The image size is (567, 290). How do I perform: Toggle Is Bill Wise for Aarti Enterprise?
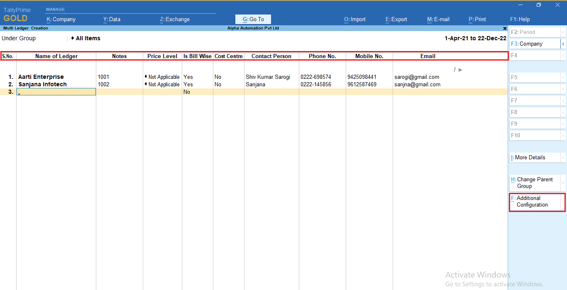coord(188,77)
